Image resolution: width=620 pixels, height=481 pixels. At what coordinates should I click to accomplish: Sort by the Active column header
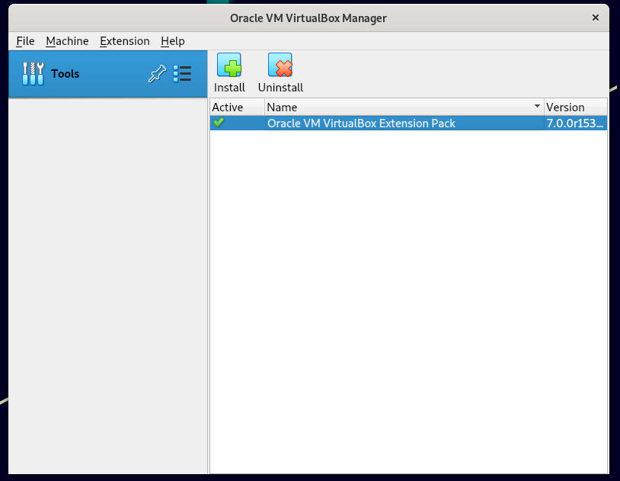tap(237, 107)
